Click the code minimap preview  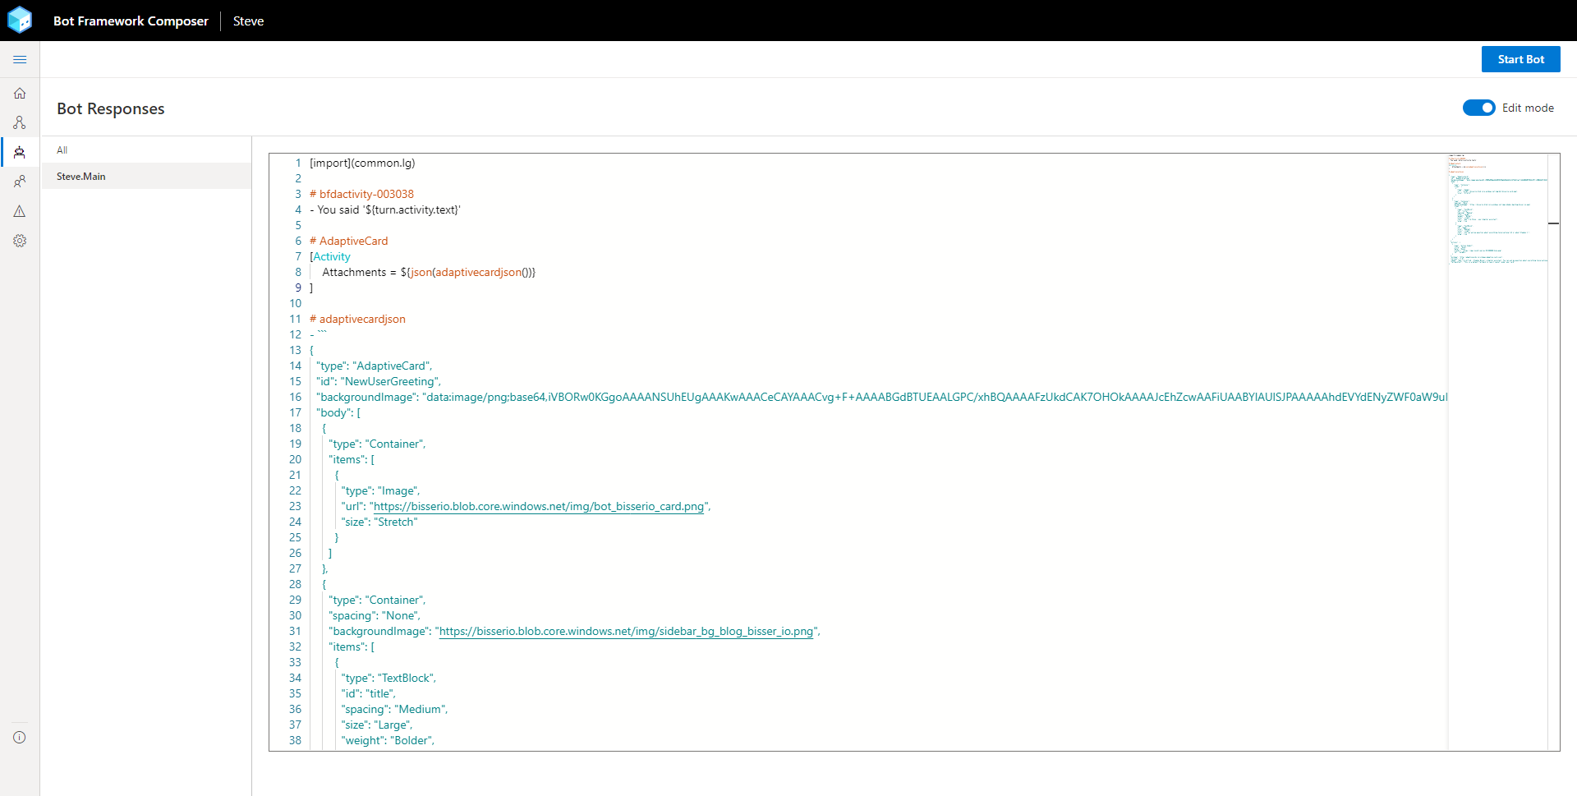[x=1497, y=209]
